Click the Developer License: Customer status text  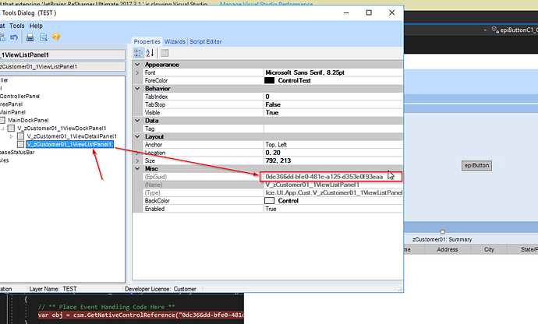coord(161,289)
